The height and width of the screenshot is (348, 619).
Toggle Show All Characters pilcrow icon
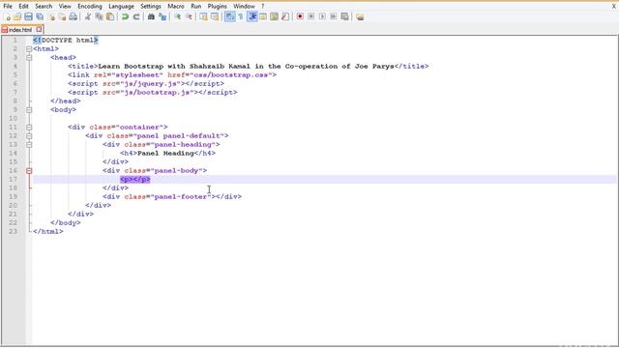click(241, 16)
